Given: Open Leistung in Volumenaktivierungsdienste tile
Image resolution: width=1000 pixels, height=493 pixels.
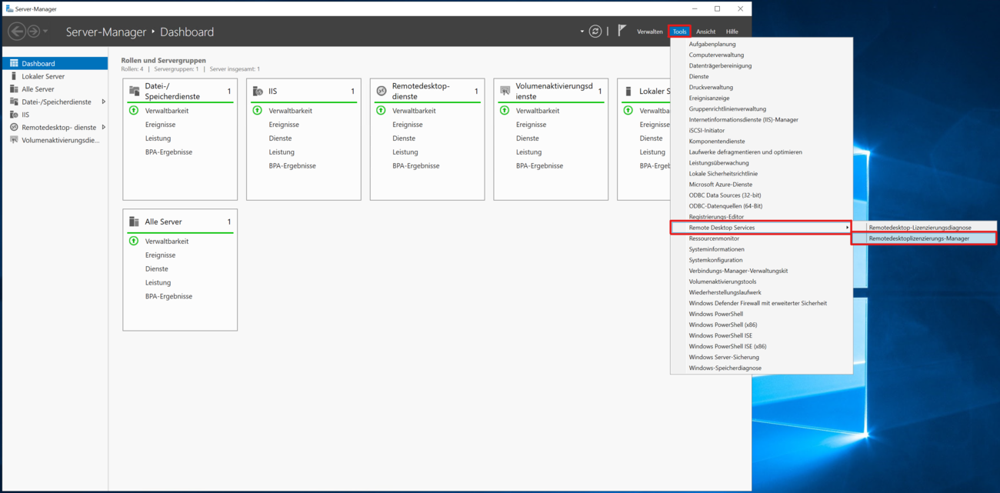Looking at the screenshot, I should click(x=528, y=152).
